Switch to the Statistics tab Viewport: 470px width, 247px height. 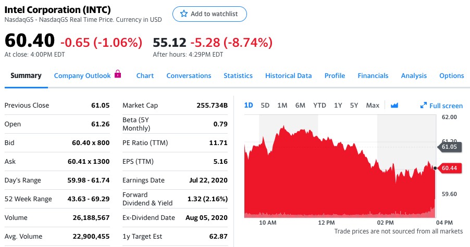click(238, 75)
